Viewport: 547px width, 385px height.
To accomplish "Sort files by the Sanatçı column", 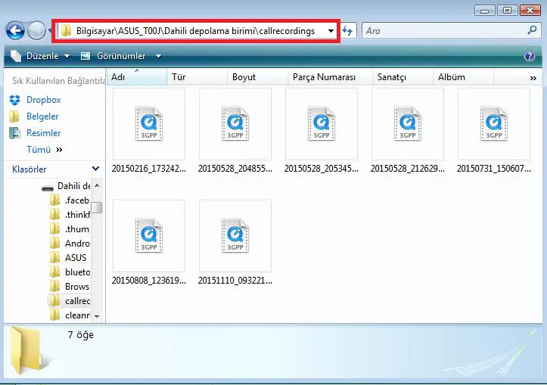I will [x=391, y=77].
